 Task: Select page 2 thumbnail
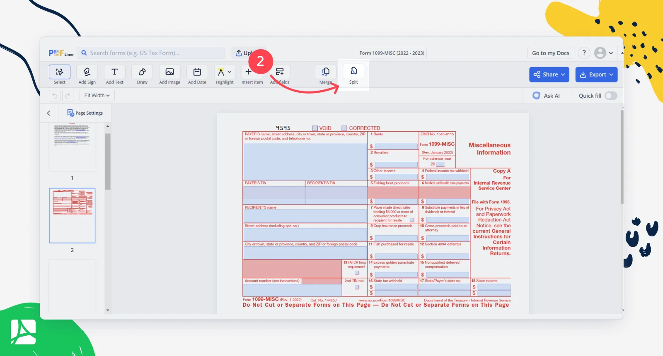pyautogui.click(x=72, y=216)
